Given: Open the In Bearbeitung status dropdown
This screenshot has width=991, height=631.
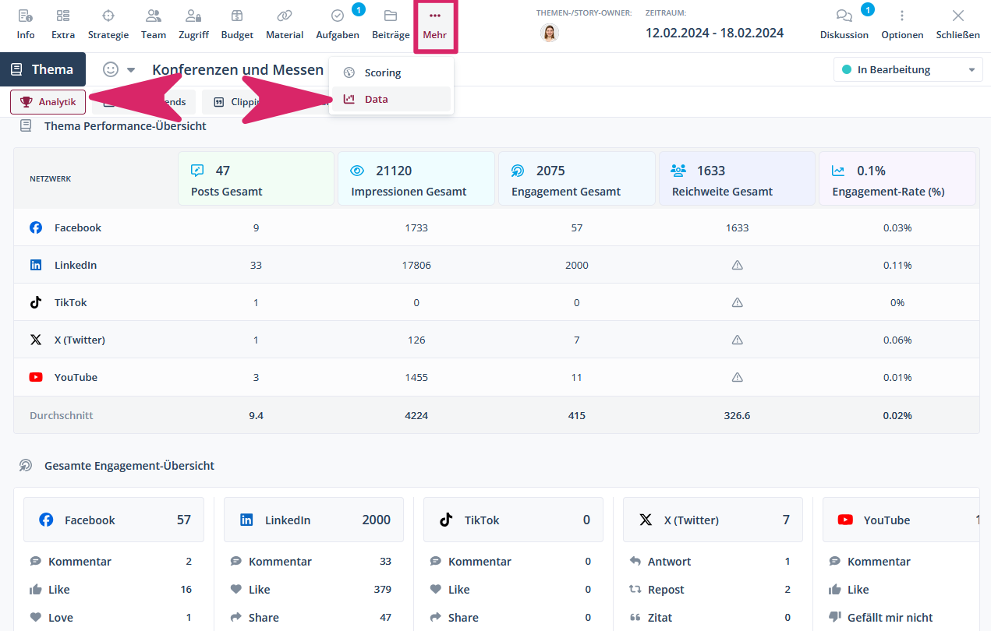Looking at the screenshot, I should (x=907, y=70).
